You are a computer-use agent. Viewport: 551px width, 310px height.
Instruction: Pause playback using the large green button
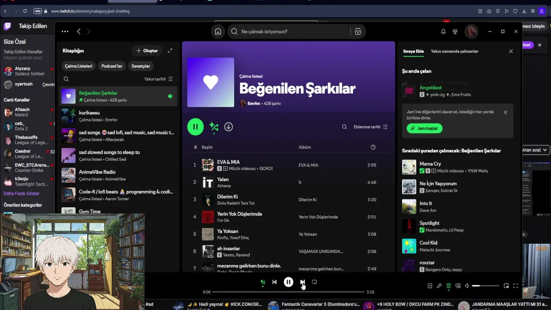(195, 127)
